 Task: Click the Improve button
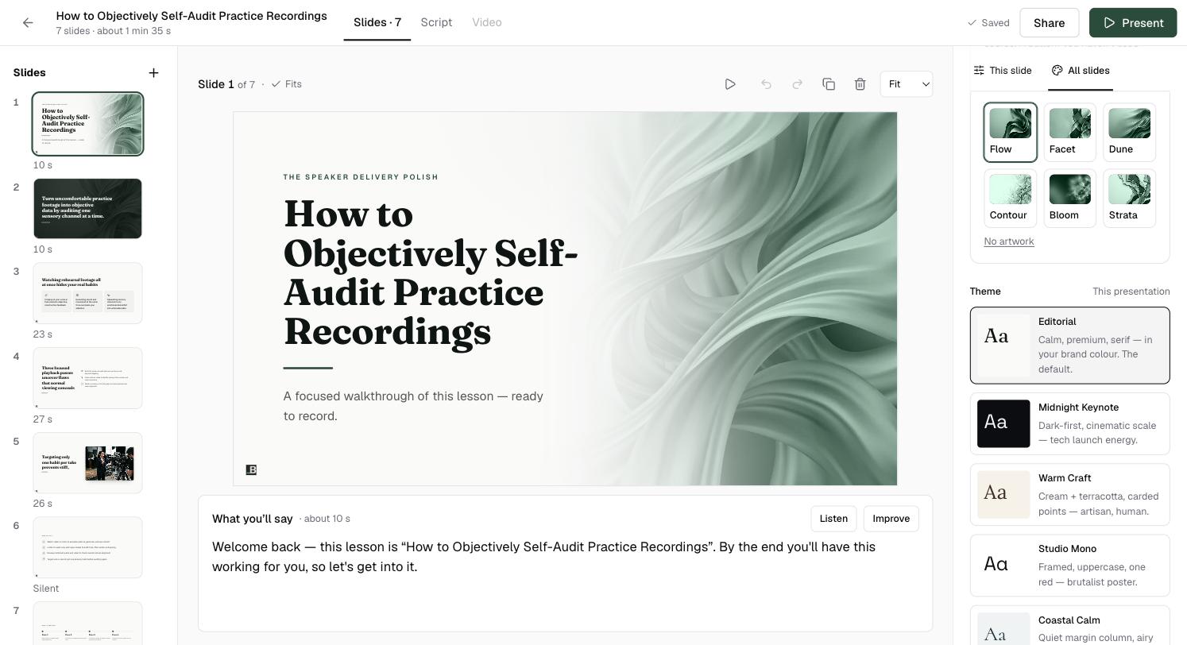tap(891, 519)
